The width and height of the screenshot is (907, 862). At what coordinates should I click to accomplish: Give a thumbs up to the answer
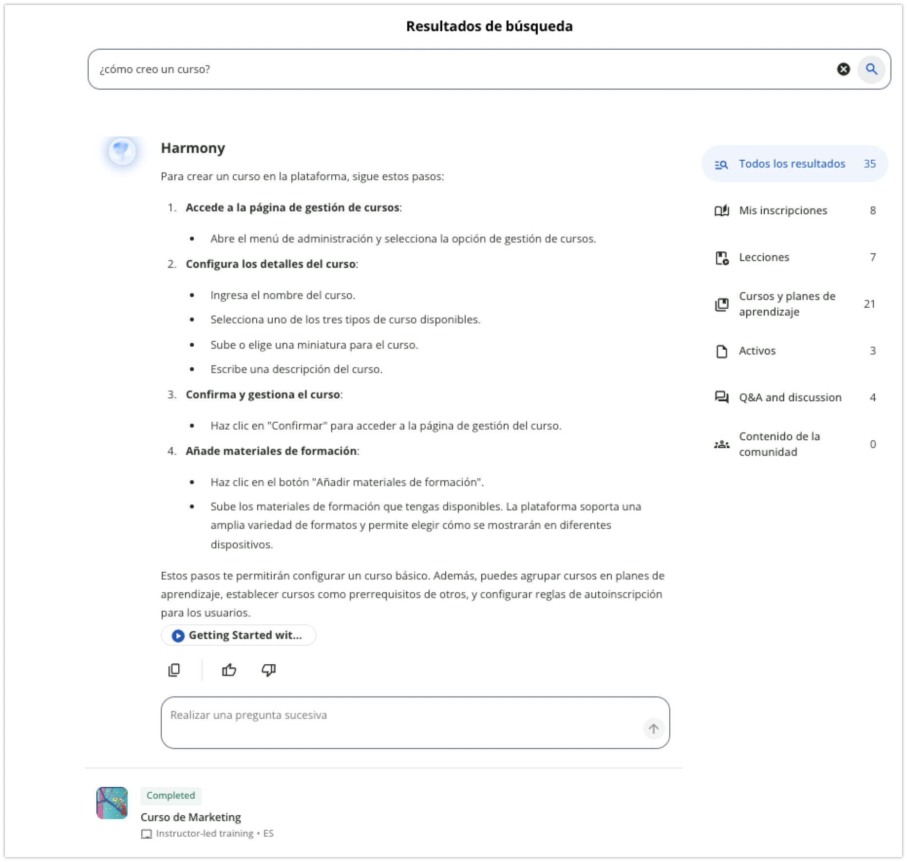click(229, 670)
